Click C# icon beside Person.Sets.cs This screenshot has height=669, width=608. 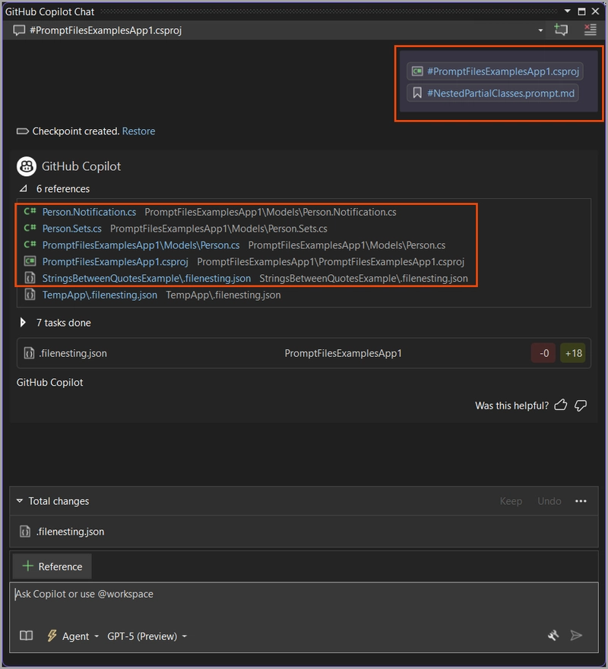(30, 229)
